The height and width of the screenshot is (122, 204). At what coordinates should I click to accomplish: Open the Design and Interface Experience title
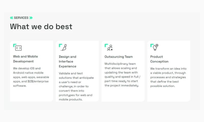[x=68, y=62]
